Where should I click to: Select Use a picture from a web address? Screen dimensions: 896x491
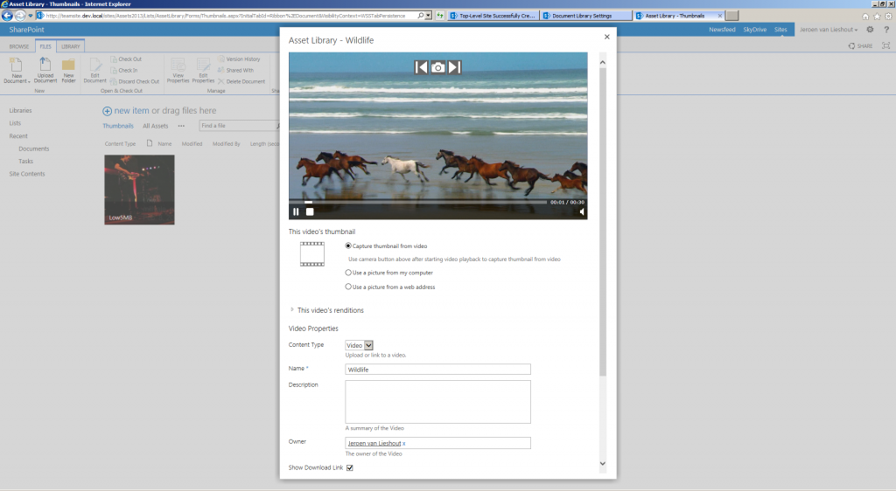[348, 287]
